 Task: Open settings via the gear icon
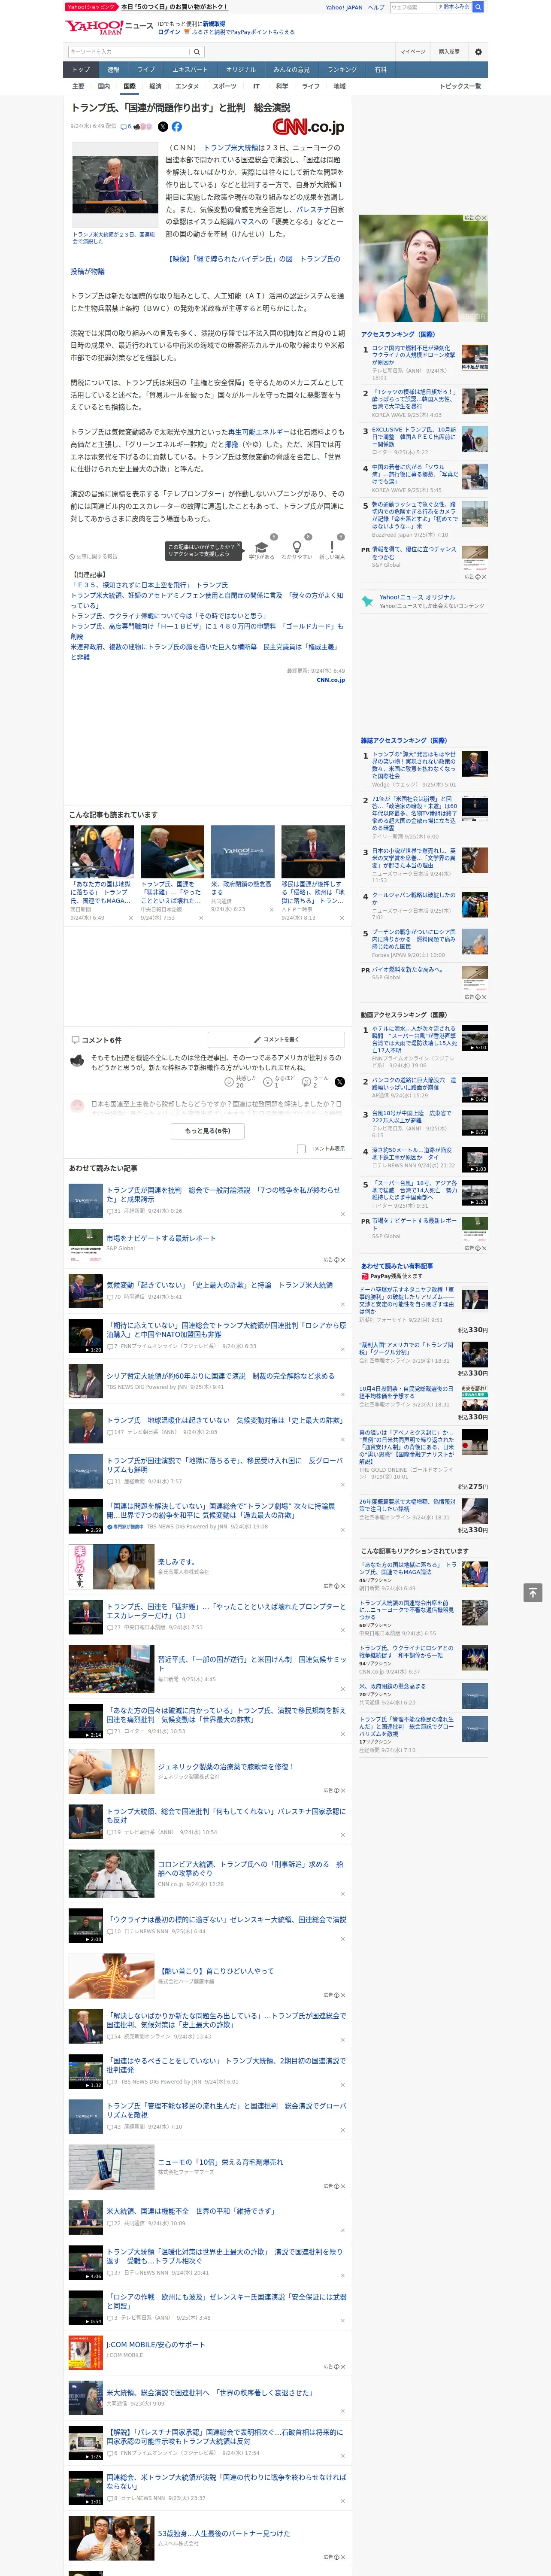coord(478,52)
